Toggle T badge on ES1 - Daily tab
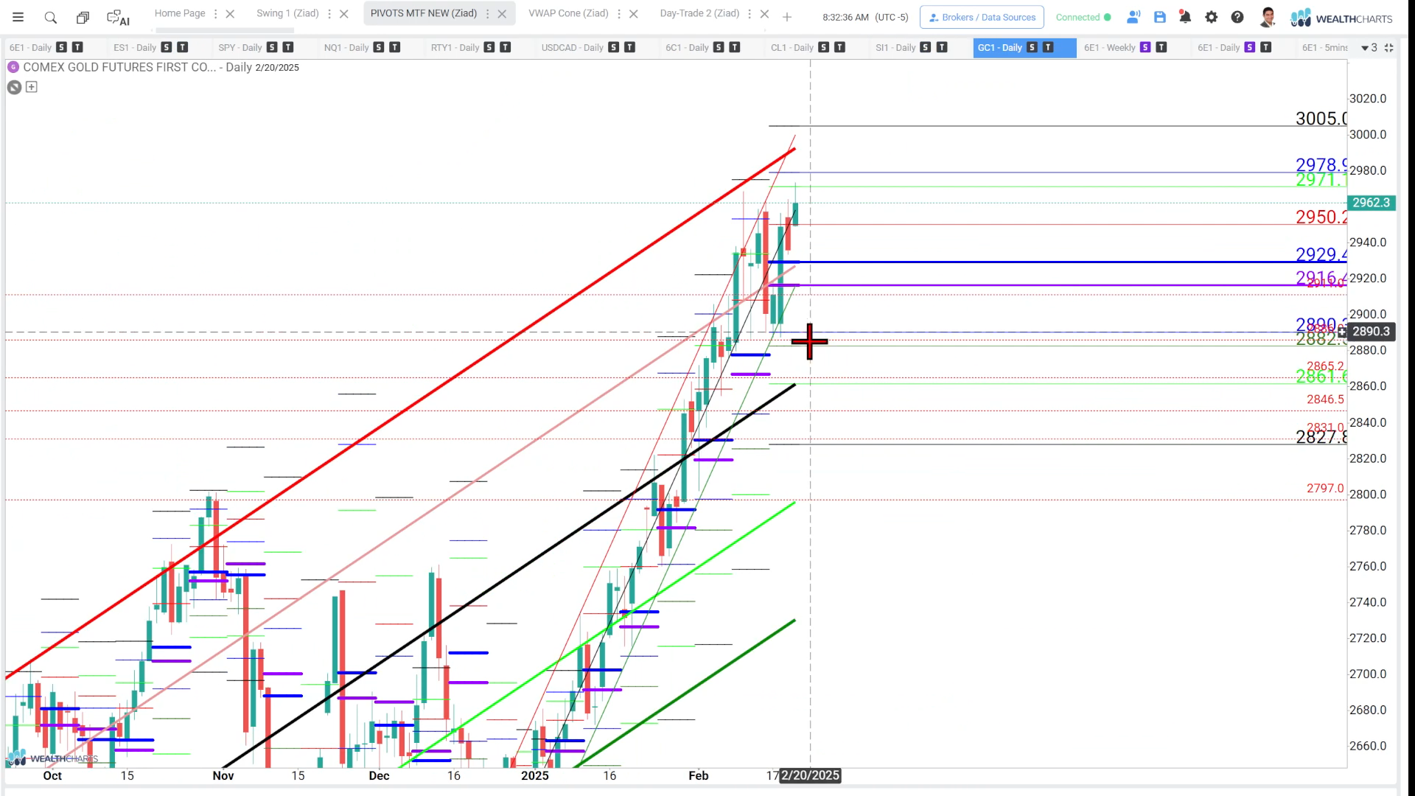The height and width of the screenshot is (796, 1415). point(182,47)
